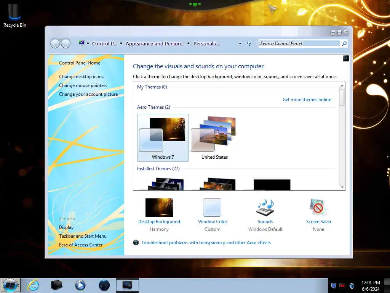Click Personalization breadcrumb segment
The image size is (390, 293).
coord(207,43)
